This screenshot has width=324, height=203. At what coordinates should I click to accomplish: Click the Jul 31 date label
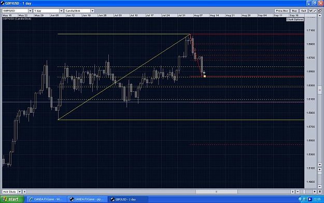181,16
